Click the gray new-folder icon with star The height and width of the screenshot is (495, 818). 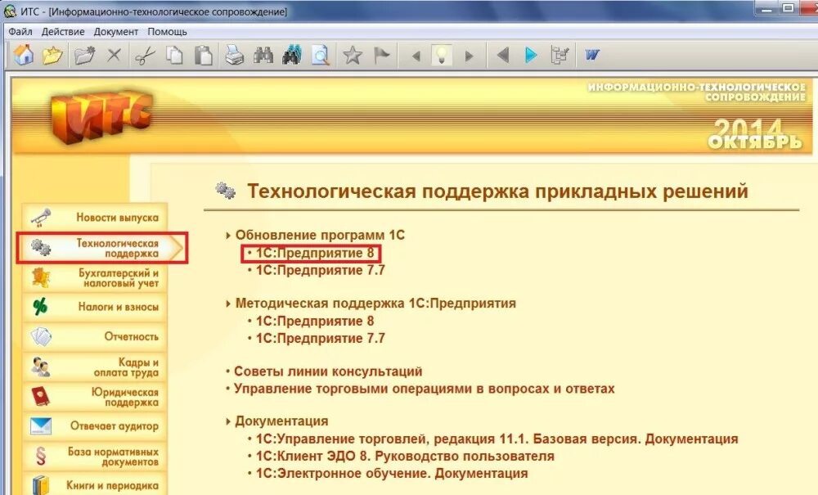click(x=84, y=55)
